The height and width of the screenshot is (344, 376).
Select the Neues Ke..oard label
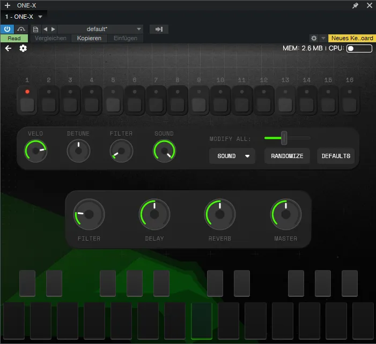tap(352, 38)
